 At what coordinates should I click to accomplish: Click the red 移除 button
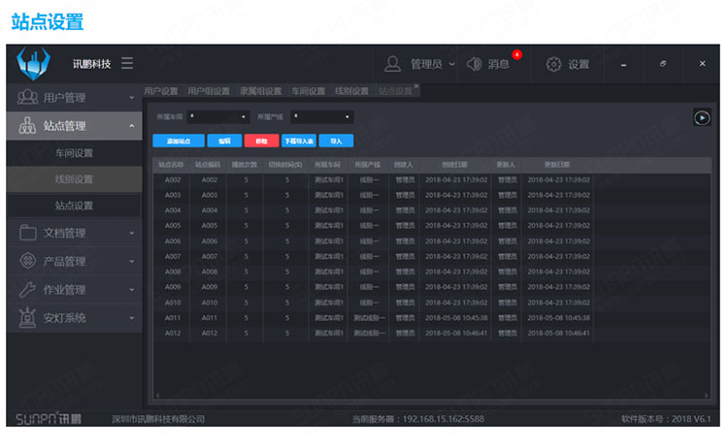[261, 141]
